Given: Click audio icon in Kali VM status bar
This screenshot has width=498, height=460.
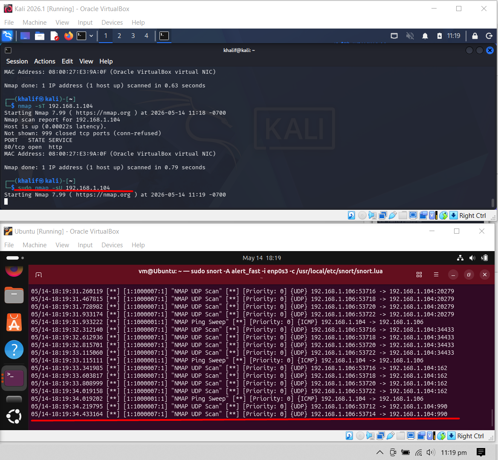Looking at the screenshot, I should pyautogui.click(x=372, y=215).
